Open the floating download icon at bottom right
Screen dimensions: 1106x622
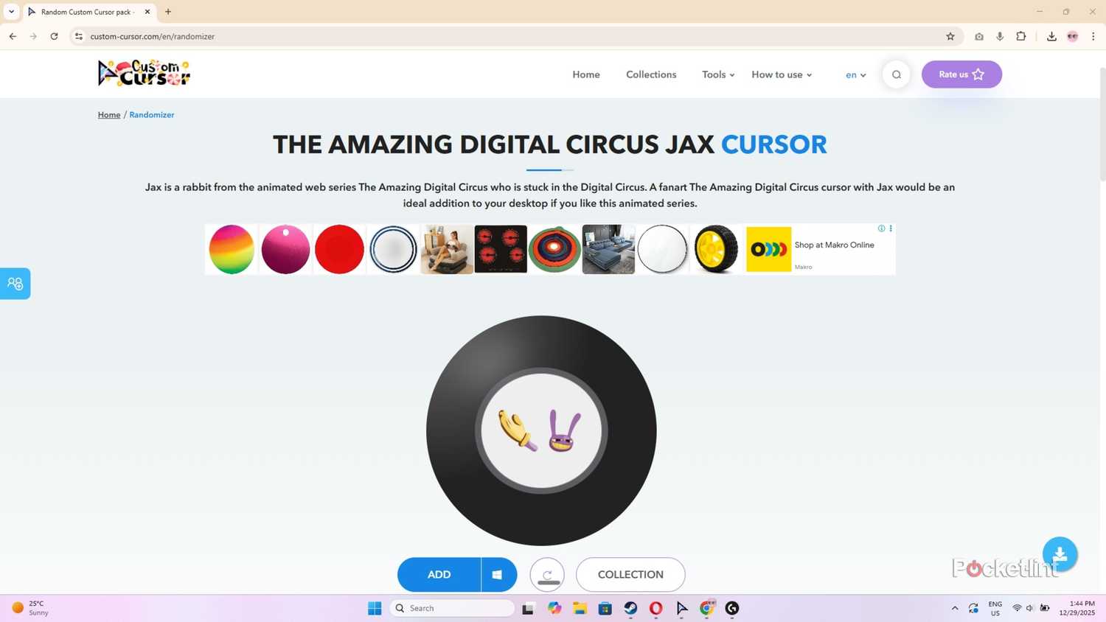1060,553
